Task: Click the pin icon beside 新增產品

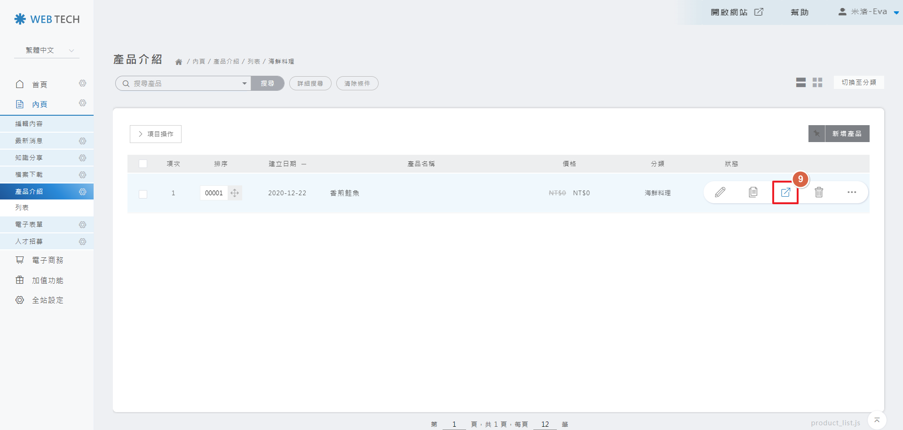Action: [x=817, y=134]
